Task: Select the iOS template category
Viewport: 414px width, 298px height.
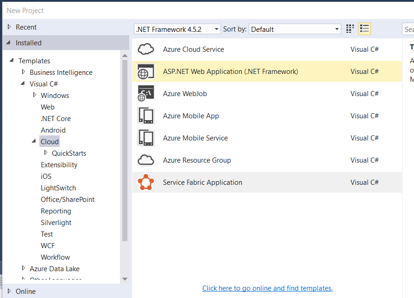Action: 46,176
